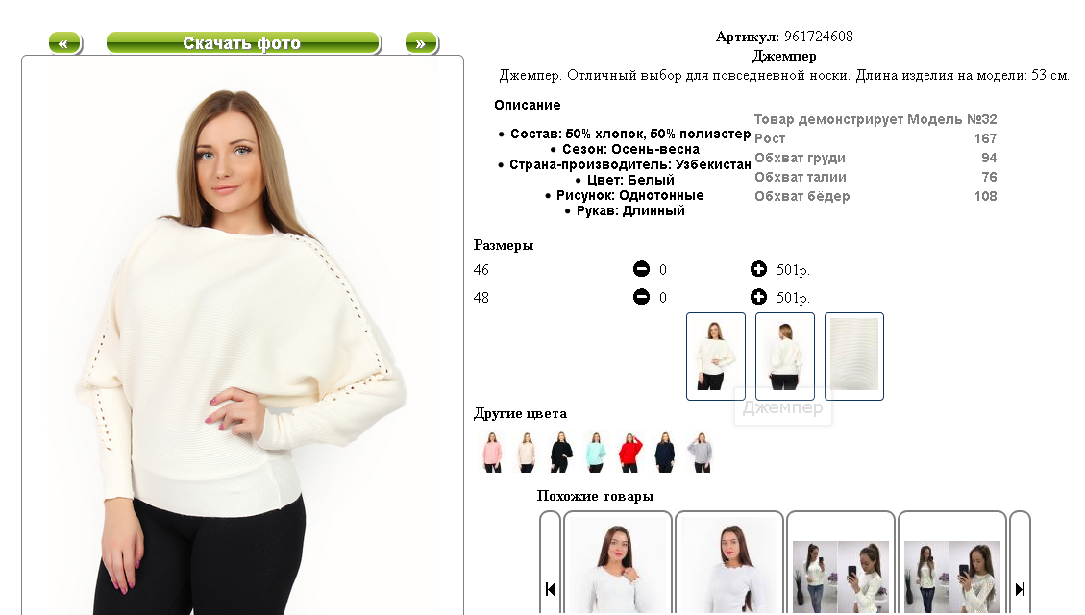
Task: Increase quantity for size 48
Action: [x=758, y=297]
